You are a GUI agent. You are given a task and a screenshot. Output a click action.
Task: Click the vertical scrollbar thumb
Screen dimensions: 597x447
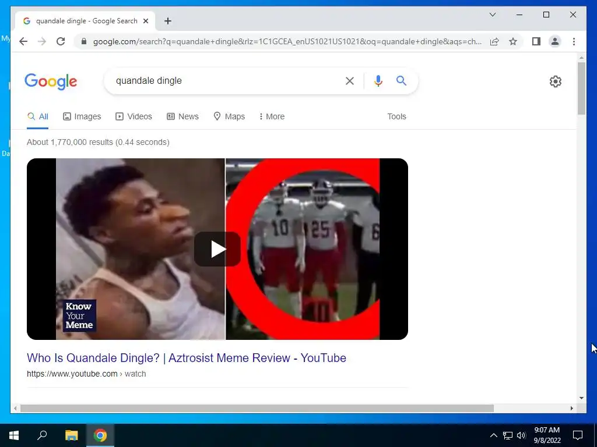[581, 88]
